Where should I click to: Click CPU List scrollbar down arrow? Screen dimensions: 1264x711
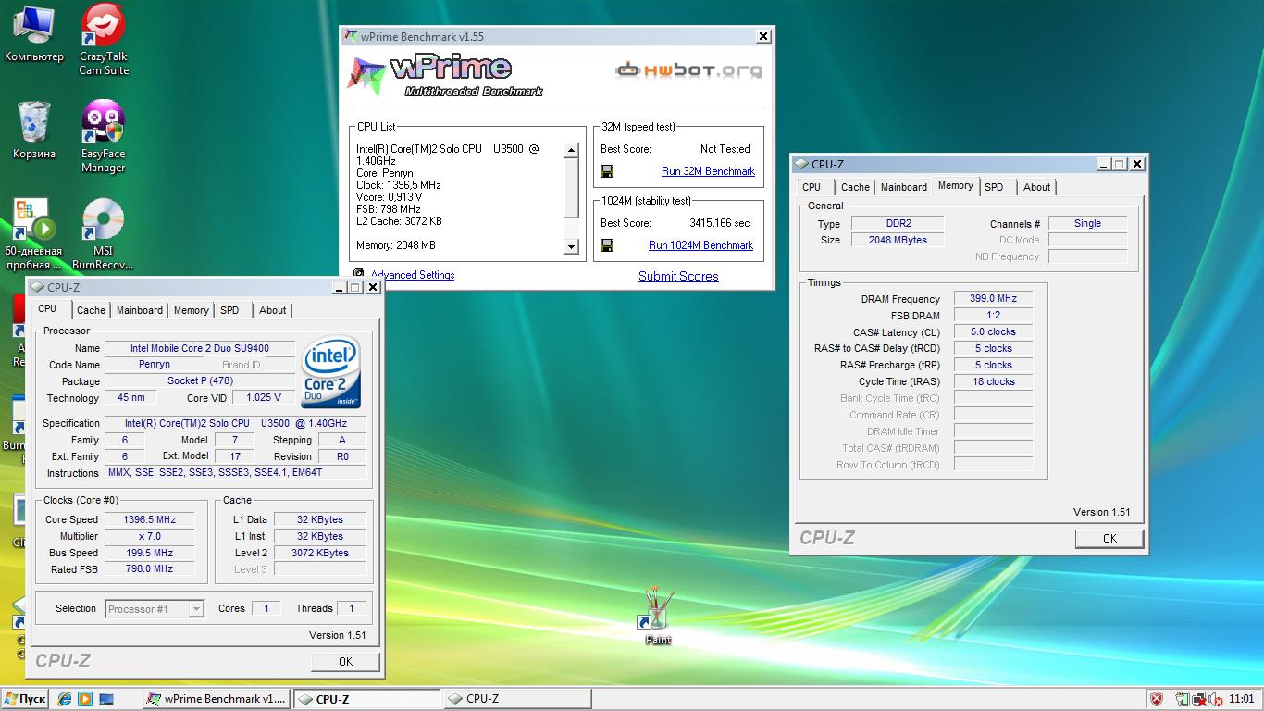tap(571, 247)
